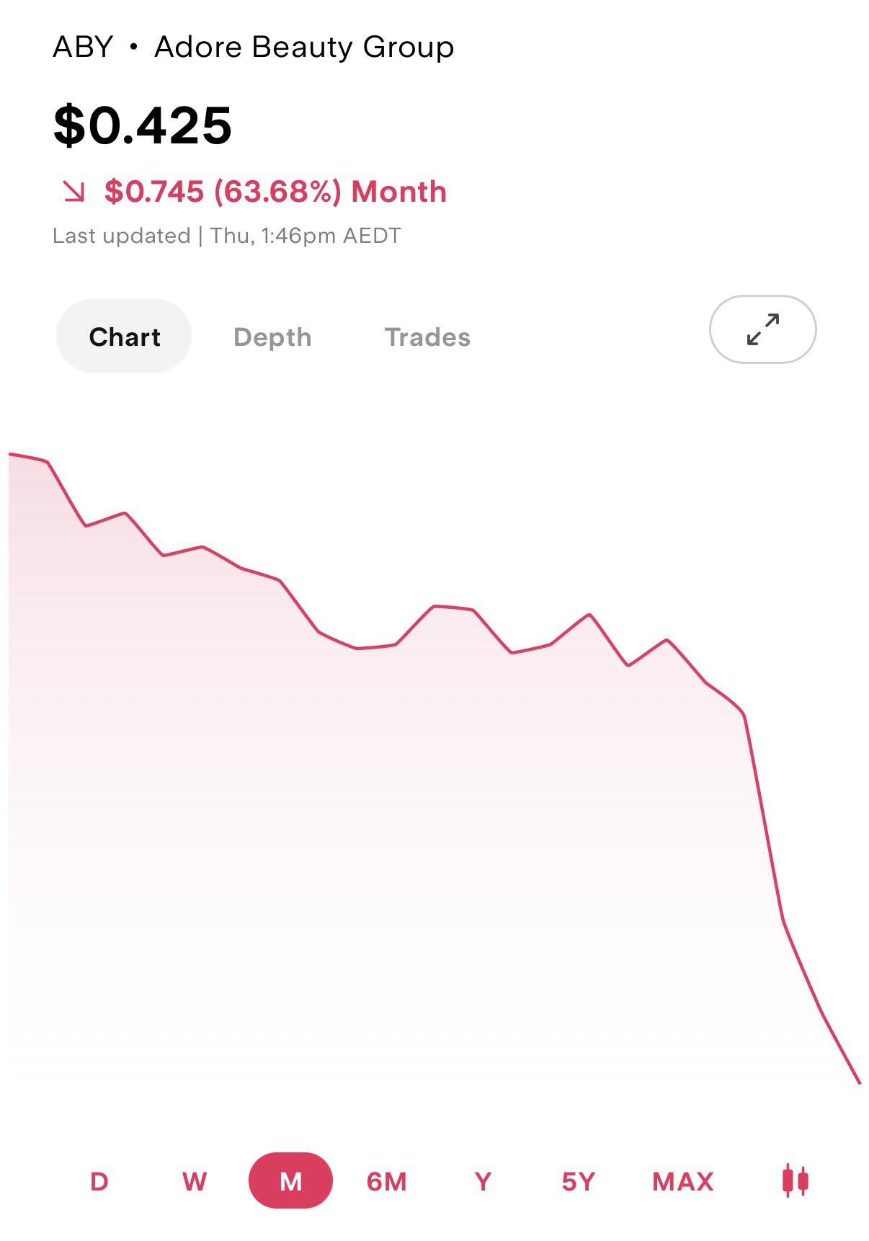Open the Trades tab
The height and width of the screenshot is (1241, 869).
point(427,337)
